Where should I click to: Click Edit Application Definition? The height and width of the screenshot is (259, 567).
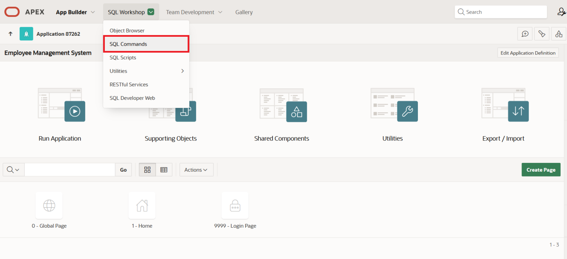tap(528, 52)
